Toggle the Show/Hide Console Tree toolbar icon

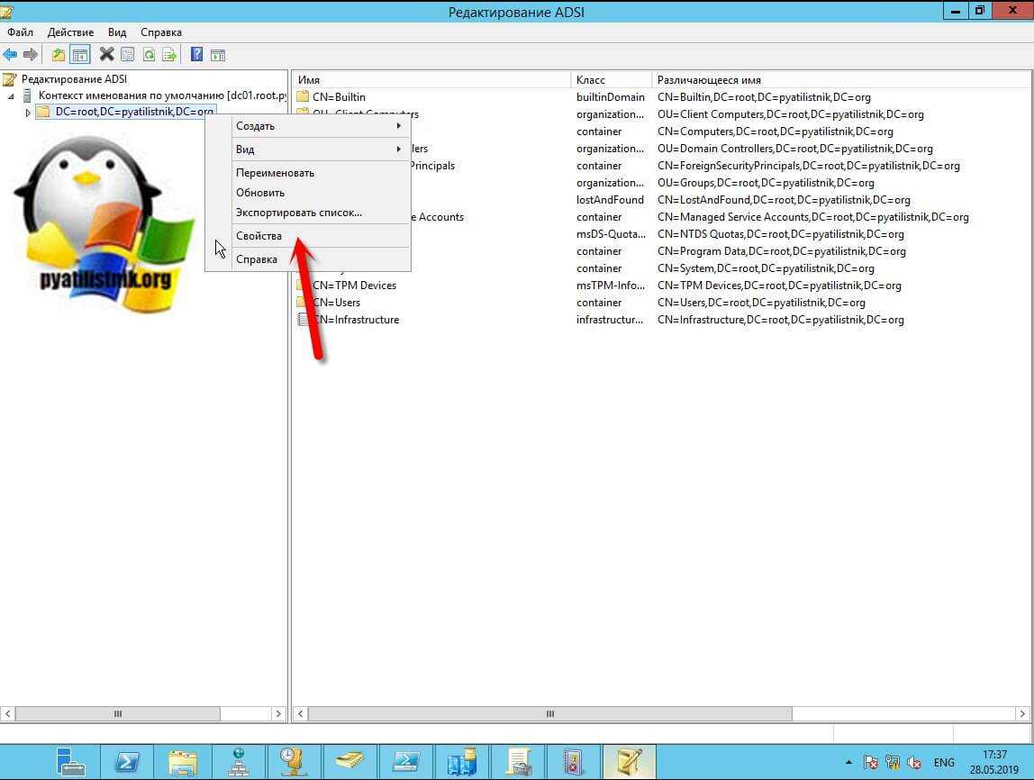pyautogui.click(x=80, y=55)
